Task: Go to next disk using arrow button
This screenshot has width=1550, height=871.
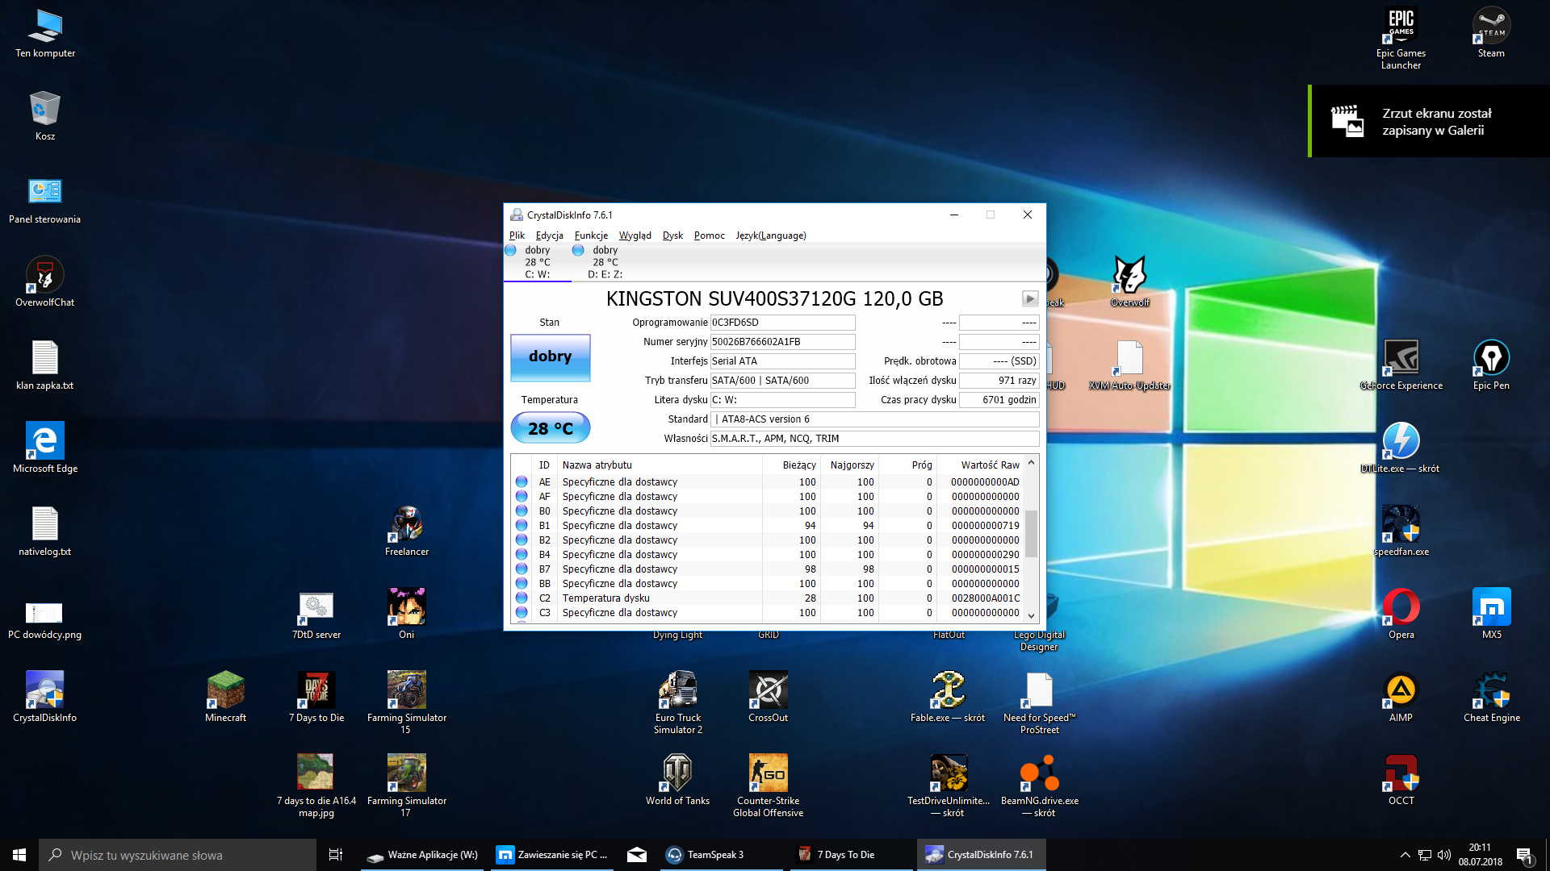Action: [1030, 299]
